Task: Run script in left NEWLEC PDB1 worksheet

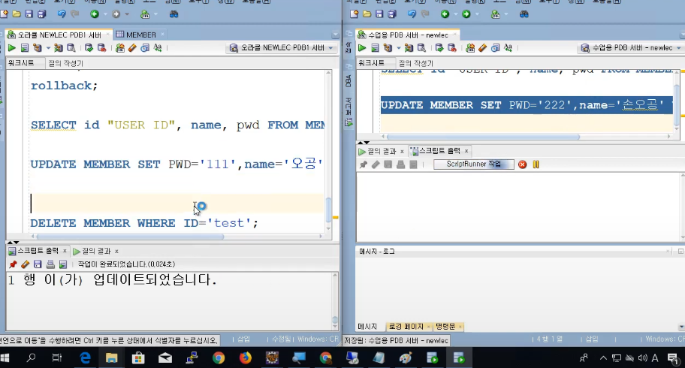Action: point(25,48)
